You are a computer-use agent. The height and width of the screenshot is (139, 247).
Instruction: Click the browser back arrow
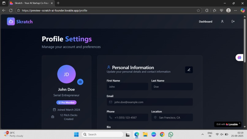point(4,10)
